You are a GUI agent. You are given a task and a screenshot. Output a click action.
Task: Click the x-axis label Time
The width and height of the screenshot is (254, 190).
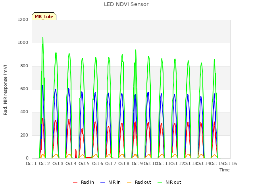[x=225, y=170]
